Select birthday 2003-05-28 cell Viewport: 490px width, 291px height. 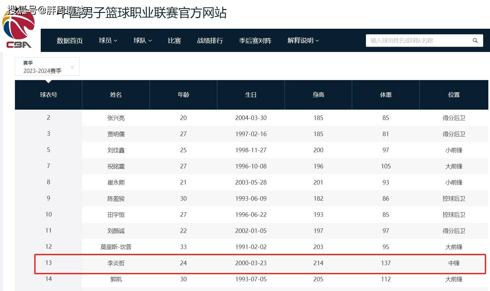tap(251, 183)
